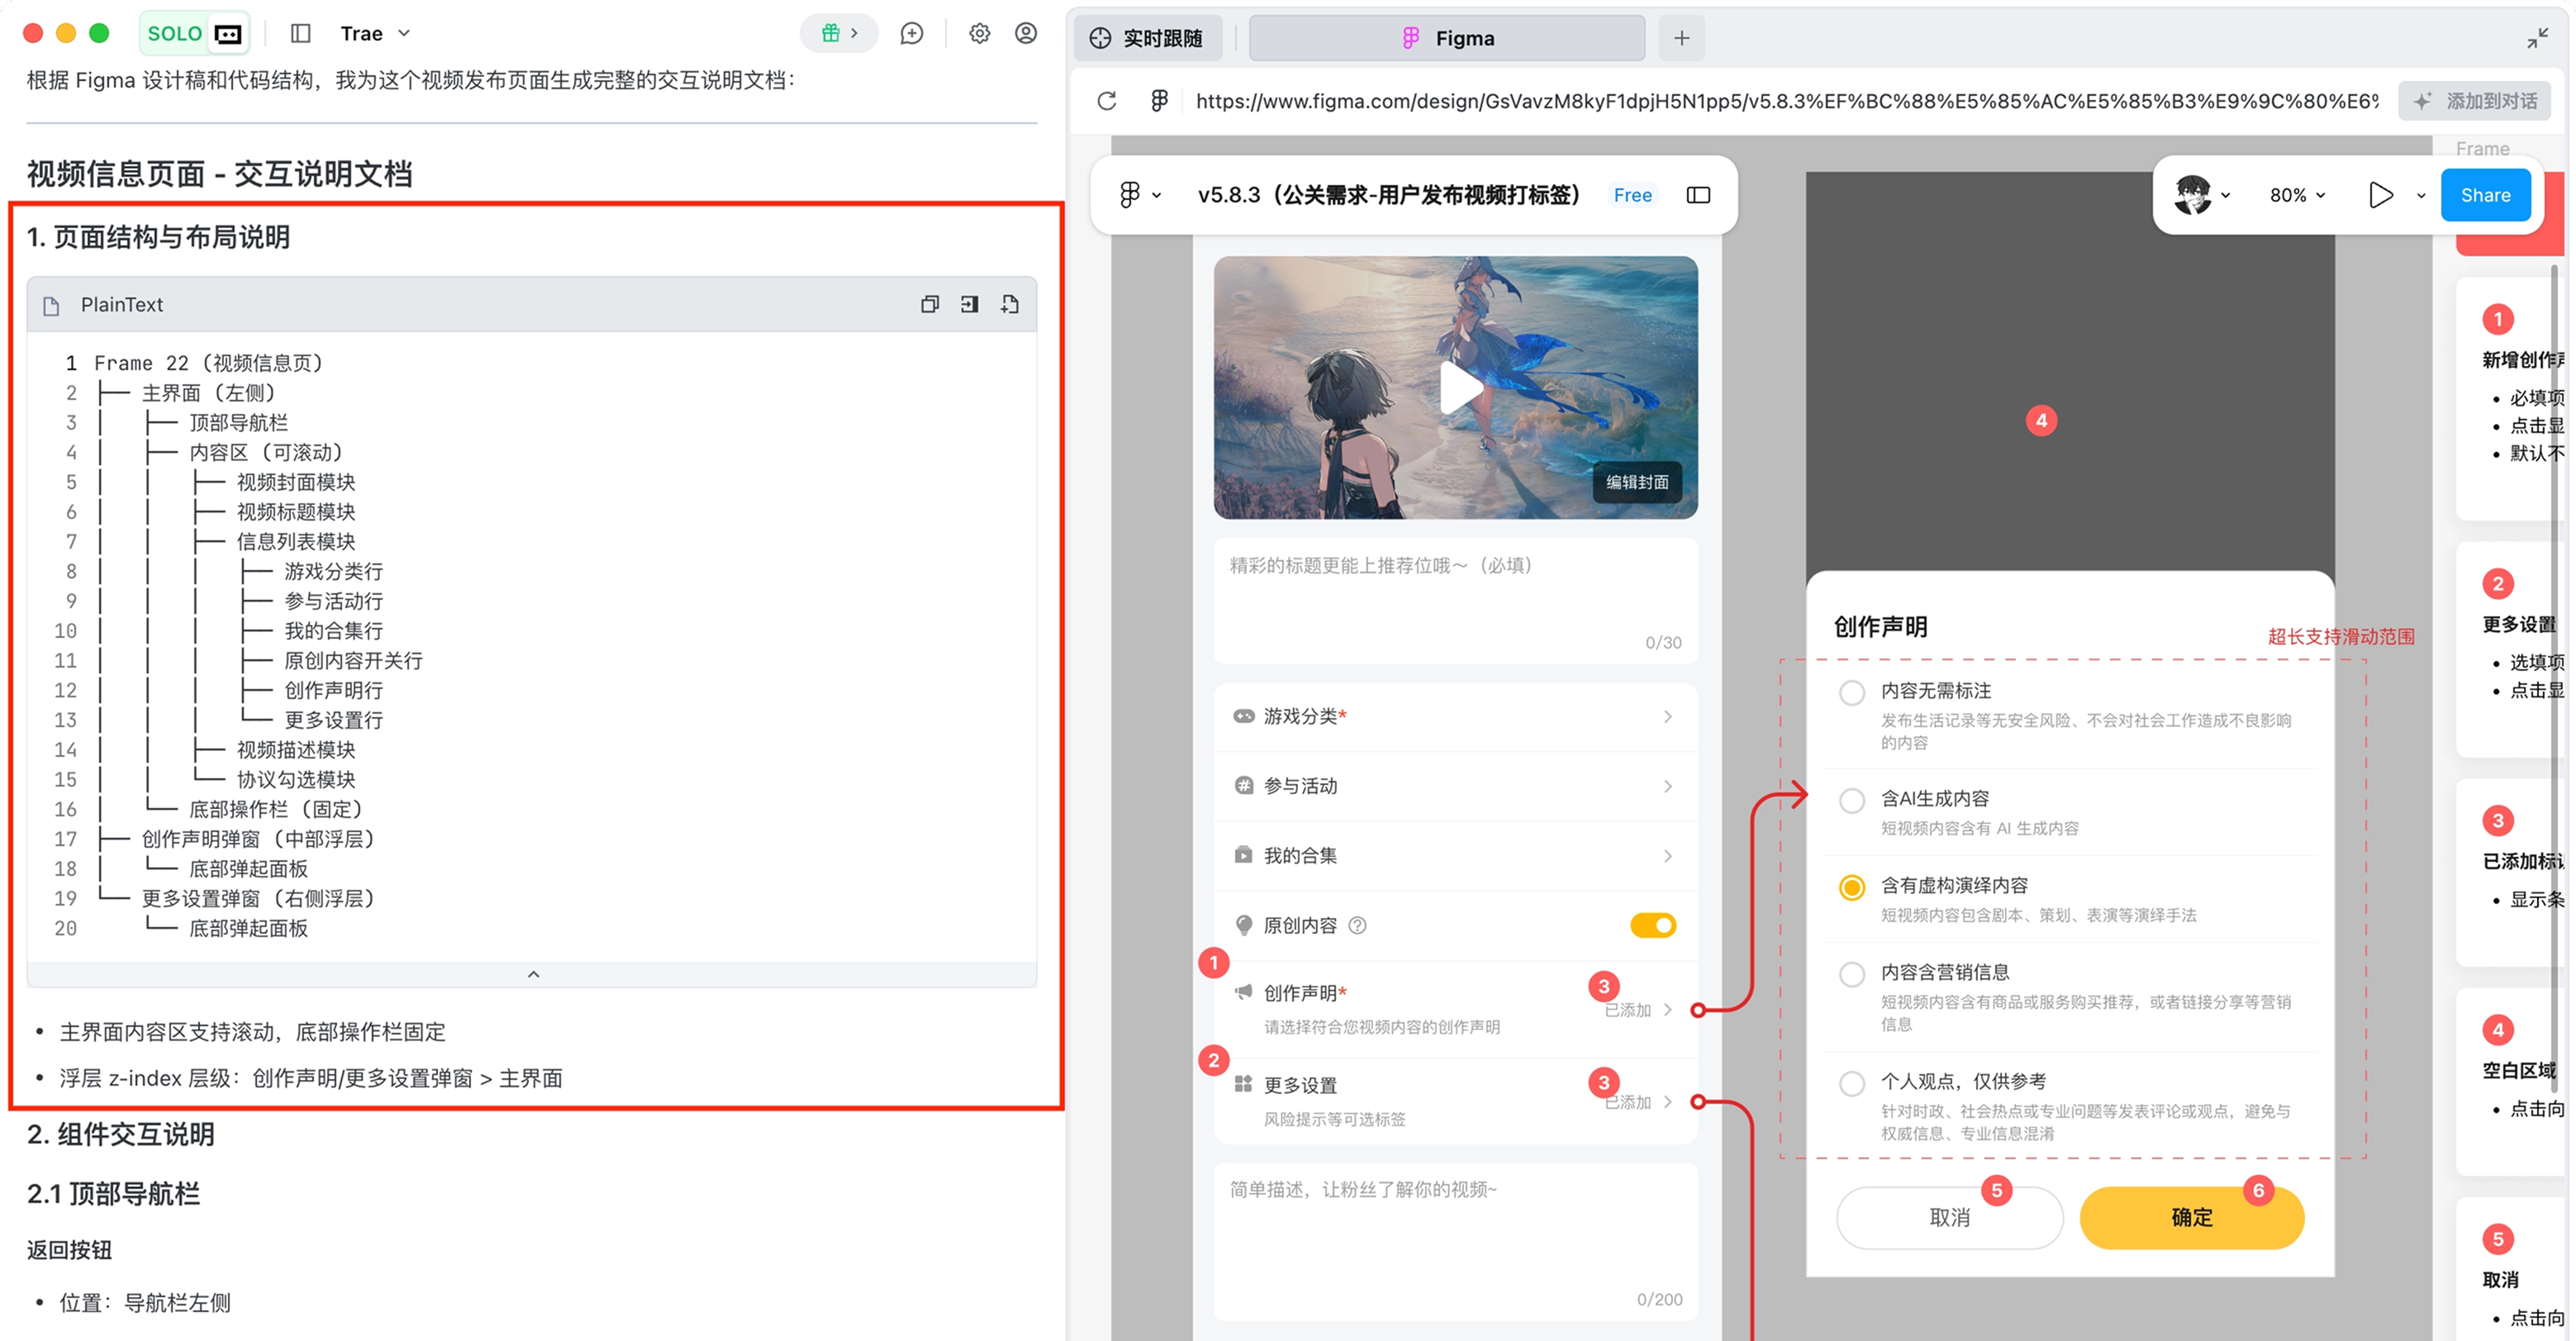Insert the code block at cursor
This screenshot has height=1341, width=2576.
pos(970,304)
